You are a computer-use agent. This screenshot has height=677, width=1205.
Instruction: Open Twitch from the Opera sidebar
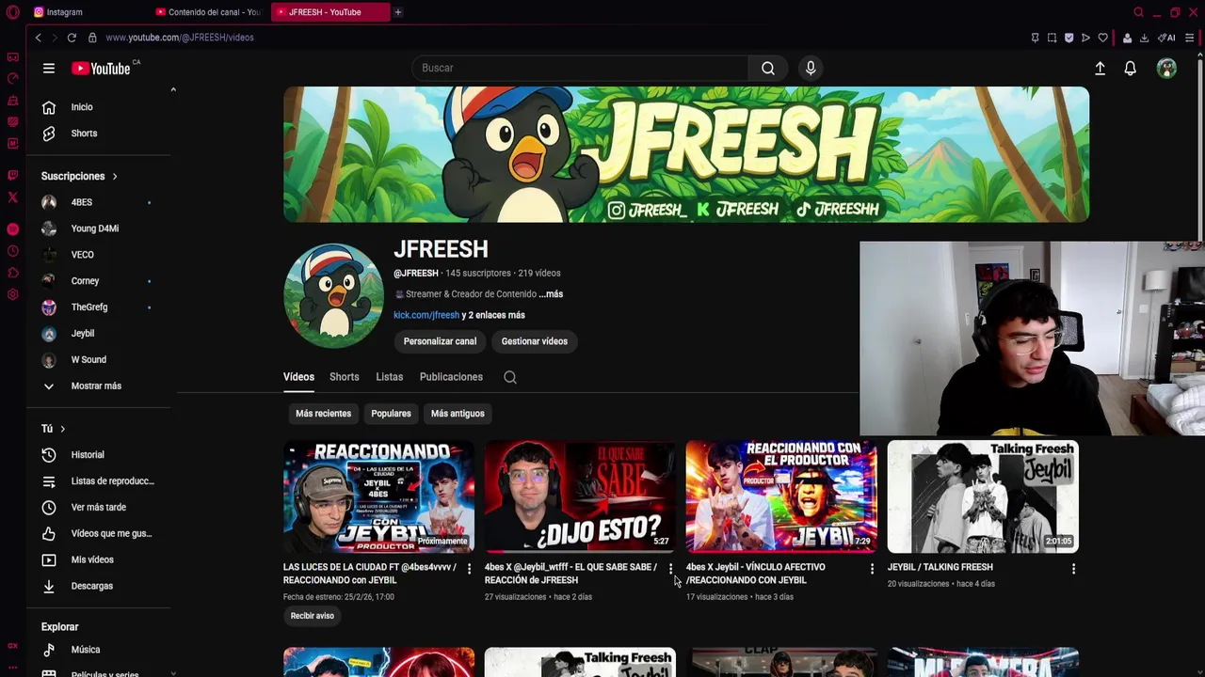(x=12, y=175)
